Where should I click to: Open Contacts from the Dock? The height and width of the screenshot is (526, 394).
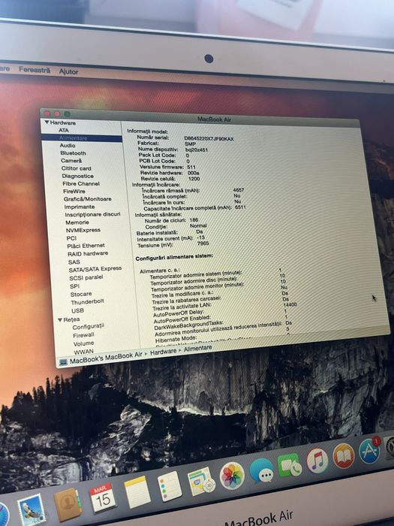click(68, 504)
